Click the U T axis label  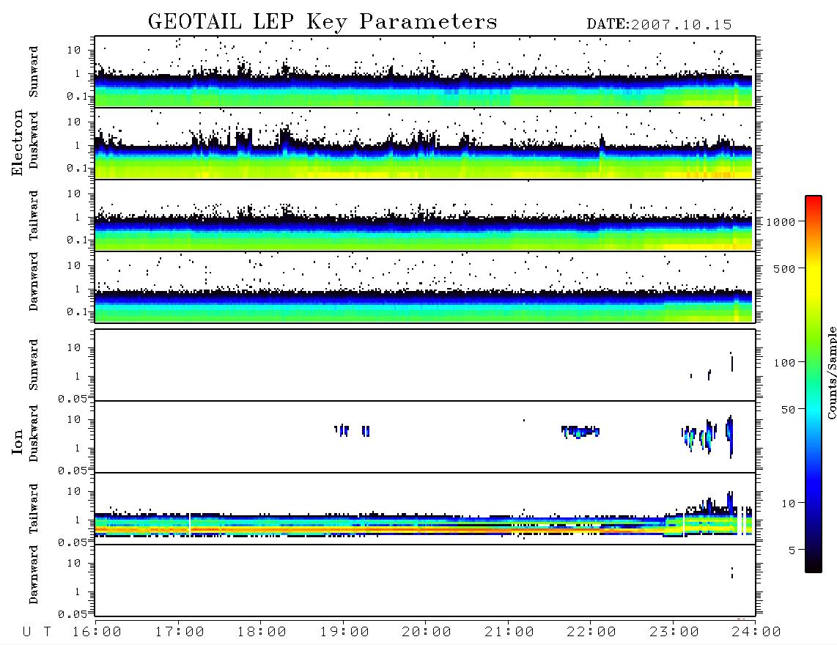tap(37, 633)
